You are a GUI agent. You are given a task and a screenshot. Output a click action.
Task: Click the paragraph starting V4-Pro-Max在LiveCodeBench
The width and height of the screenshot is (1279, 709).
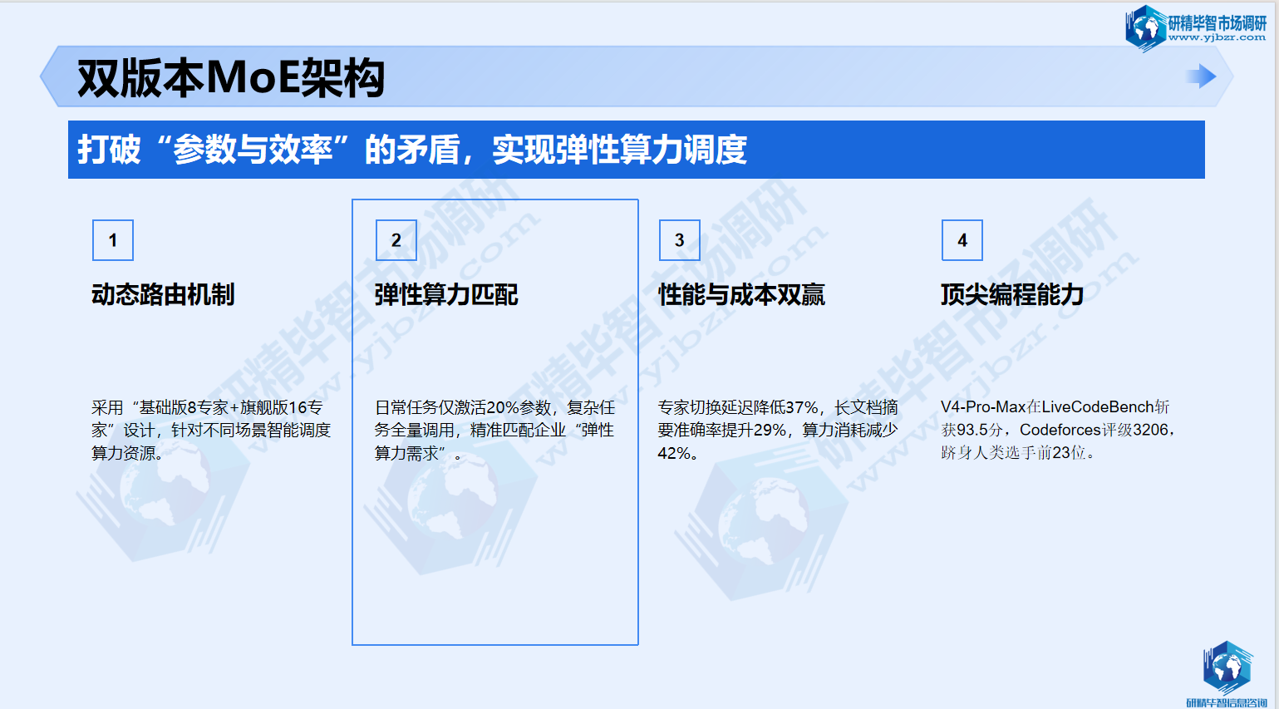1057,430
